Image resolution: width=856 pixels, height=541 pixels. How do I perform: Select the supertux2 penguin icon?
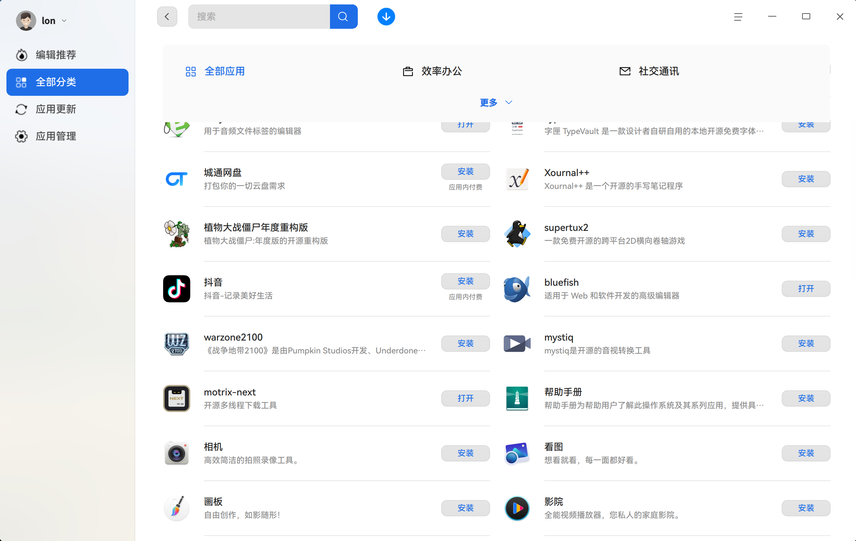517,234
